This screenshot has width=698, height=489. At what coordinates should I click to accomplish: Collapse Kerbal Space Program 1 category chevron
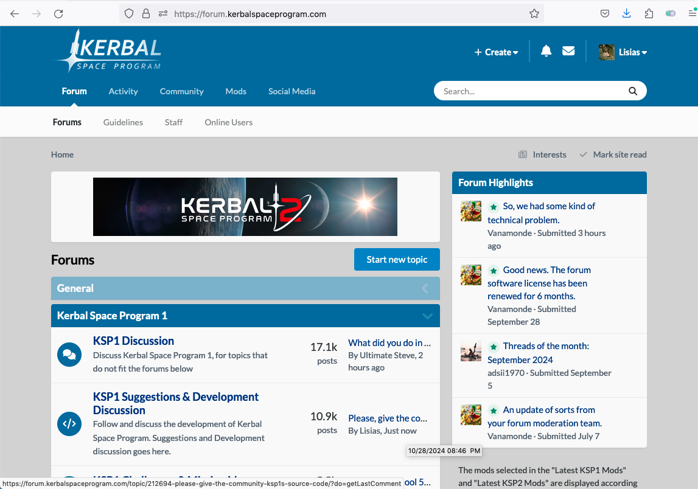coord(427,316)
